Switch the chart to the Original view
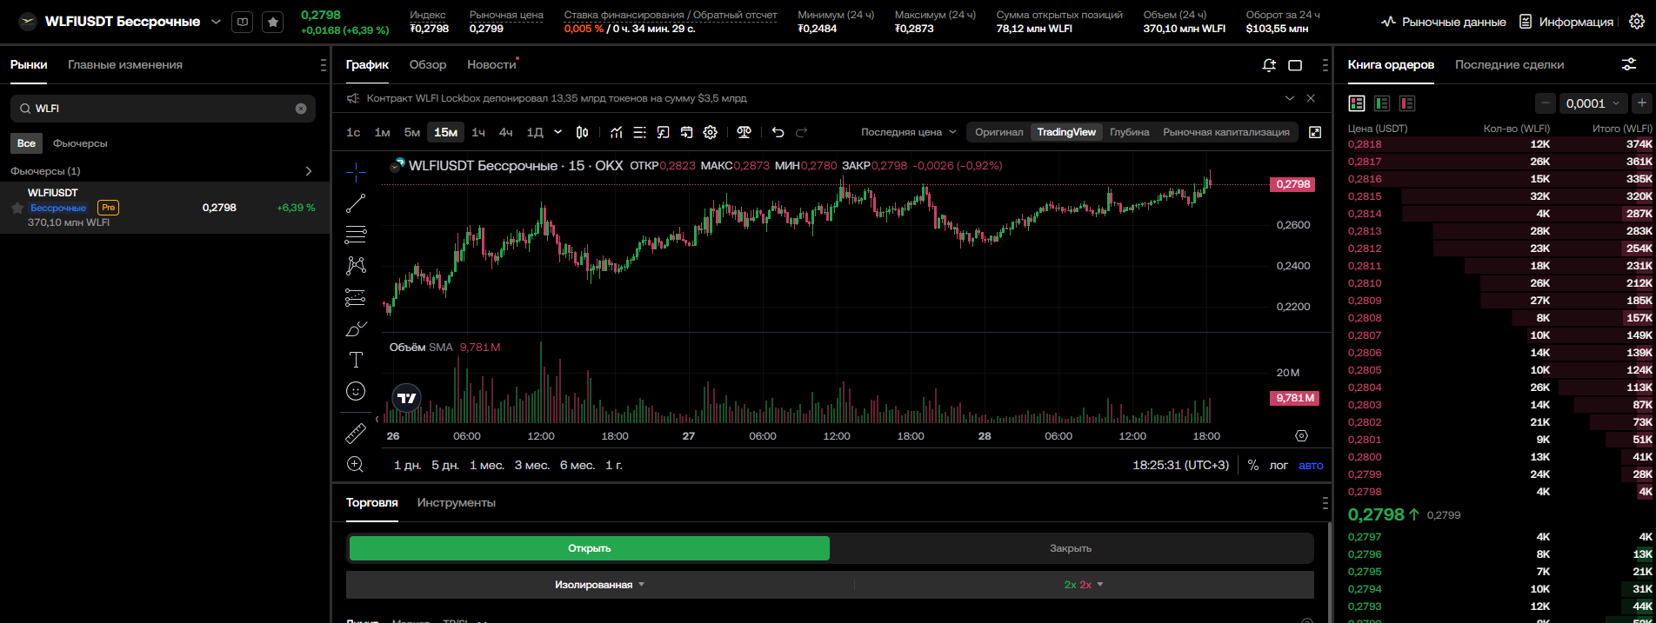The image size is (1656, 623). point(998,132)
